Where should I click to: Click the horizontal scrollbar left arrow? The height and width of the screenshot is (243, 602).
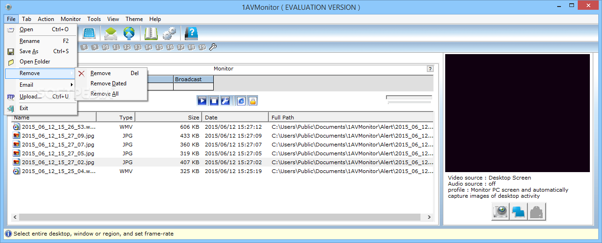(15, 217)
